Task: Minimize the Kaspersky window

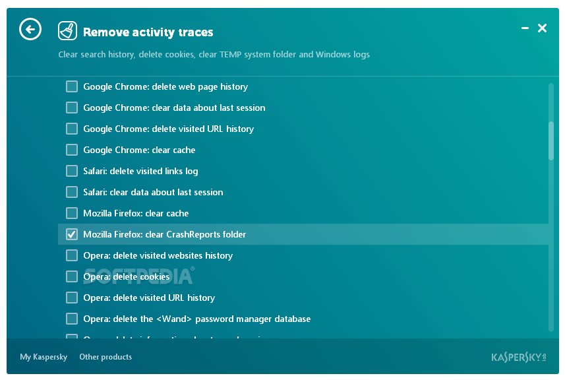Action: [x=525, y=28]
